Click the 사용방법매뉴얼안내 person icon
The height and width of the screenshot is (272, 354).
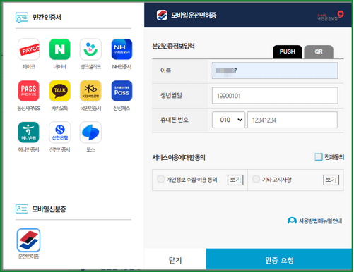click(292, 221)
